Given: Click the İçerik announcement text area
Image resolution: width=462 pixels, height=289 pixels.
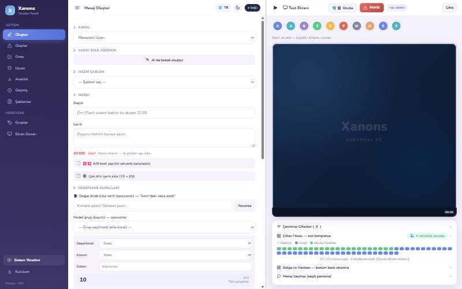Looking at the screenshot, I should [164, 138].
